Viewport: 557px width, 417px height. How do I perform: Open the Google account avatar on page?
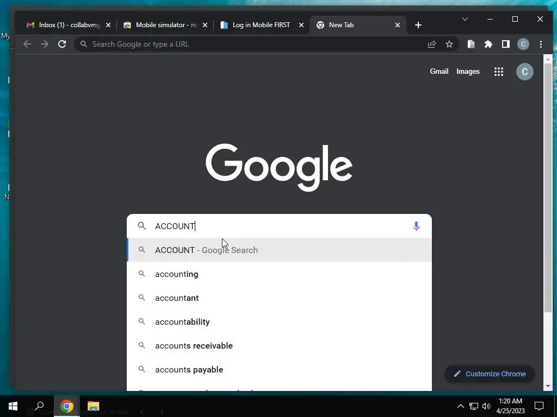pyautogui.click(x=525, y=72)
